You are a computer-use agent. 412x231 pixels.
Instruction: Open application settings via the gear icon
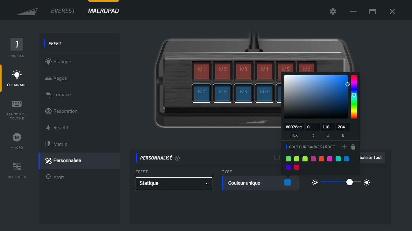point(333,11)
